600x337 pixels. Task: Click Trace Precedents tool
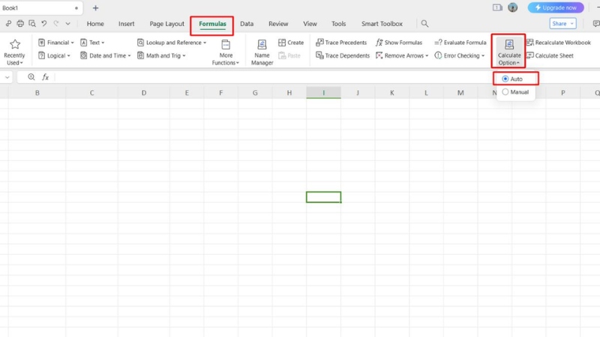point(341,43)
